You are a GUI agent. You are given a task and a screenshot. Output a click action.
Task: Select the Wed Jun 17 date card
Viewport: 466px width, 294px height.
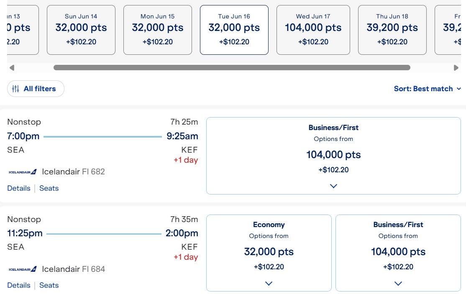point(313,29)
